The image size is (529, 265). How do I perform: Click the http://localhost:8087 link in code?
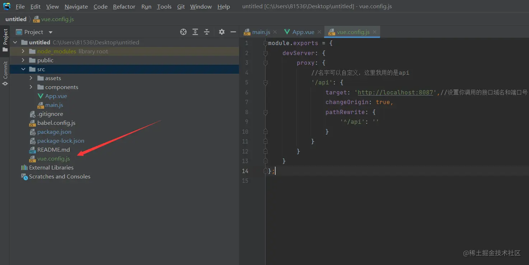click(x=395, y=92)
